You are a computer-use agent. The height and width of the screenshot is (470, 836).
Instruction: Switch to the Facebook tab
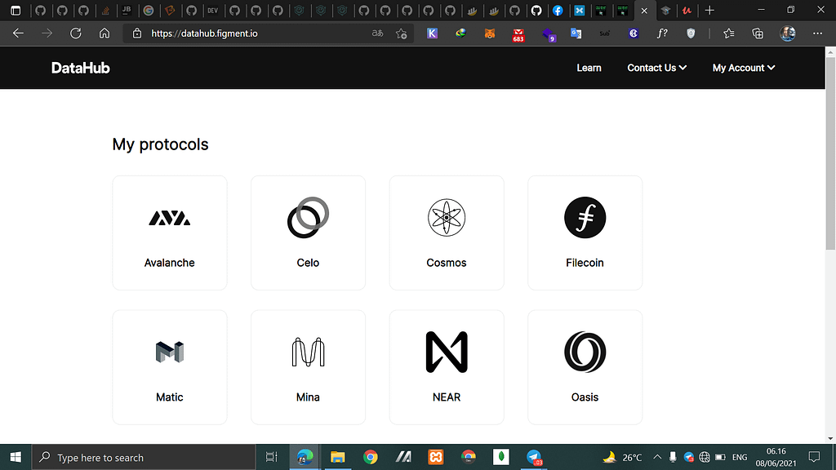pyautogui.click(x=558, y=10)
